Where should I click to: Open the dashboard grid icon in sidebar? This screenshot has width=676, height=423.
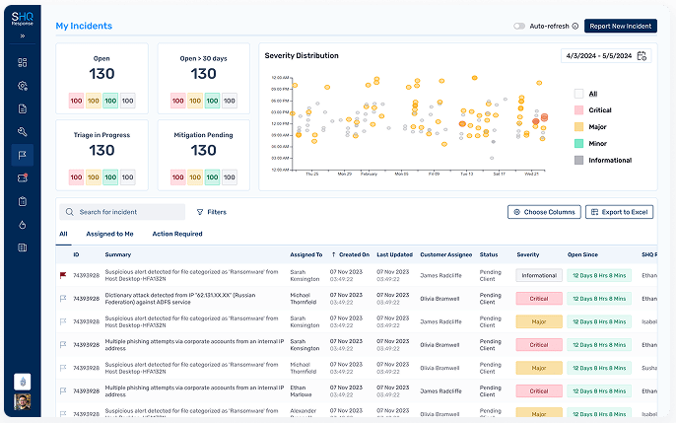pos(23,62)
